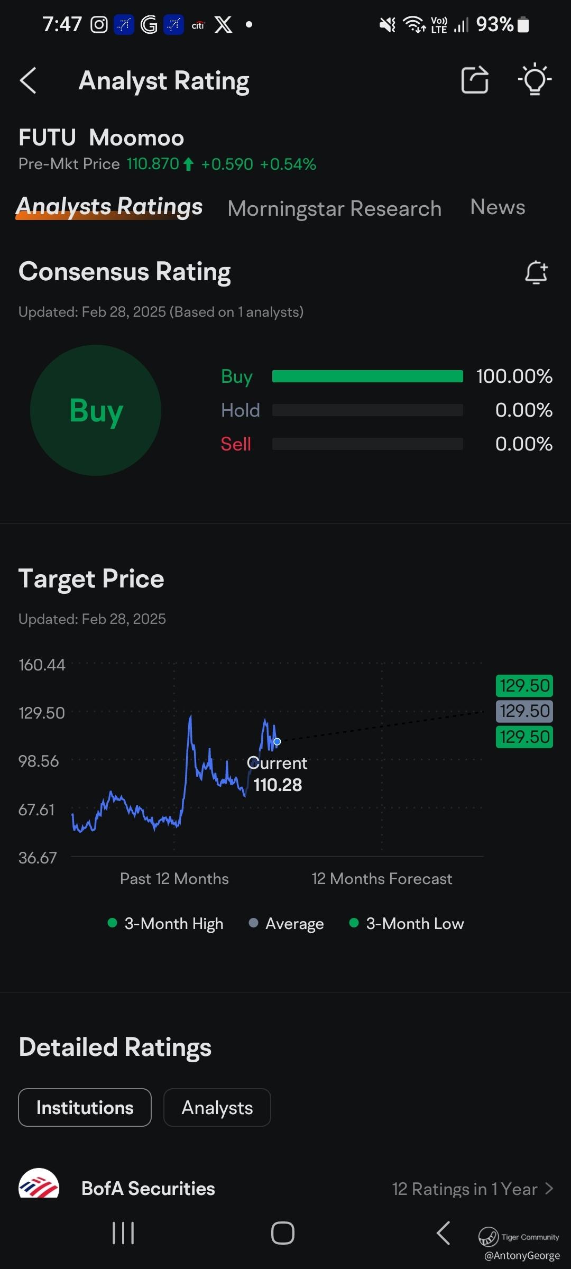
Task: Tap the green Buy progress bar
Action: 367,376
